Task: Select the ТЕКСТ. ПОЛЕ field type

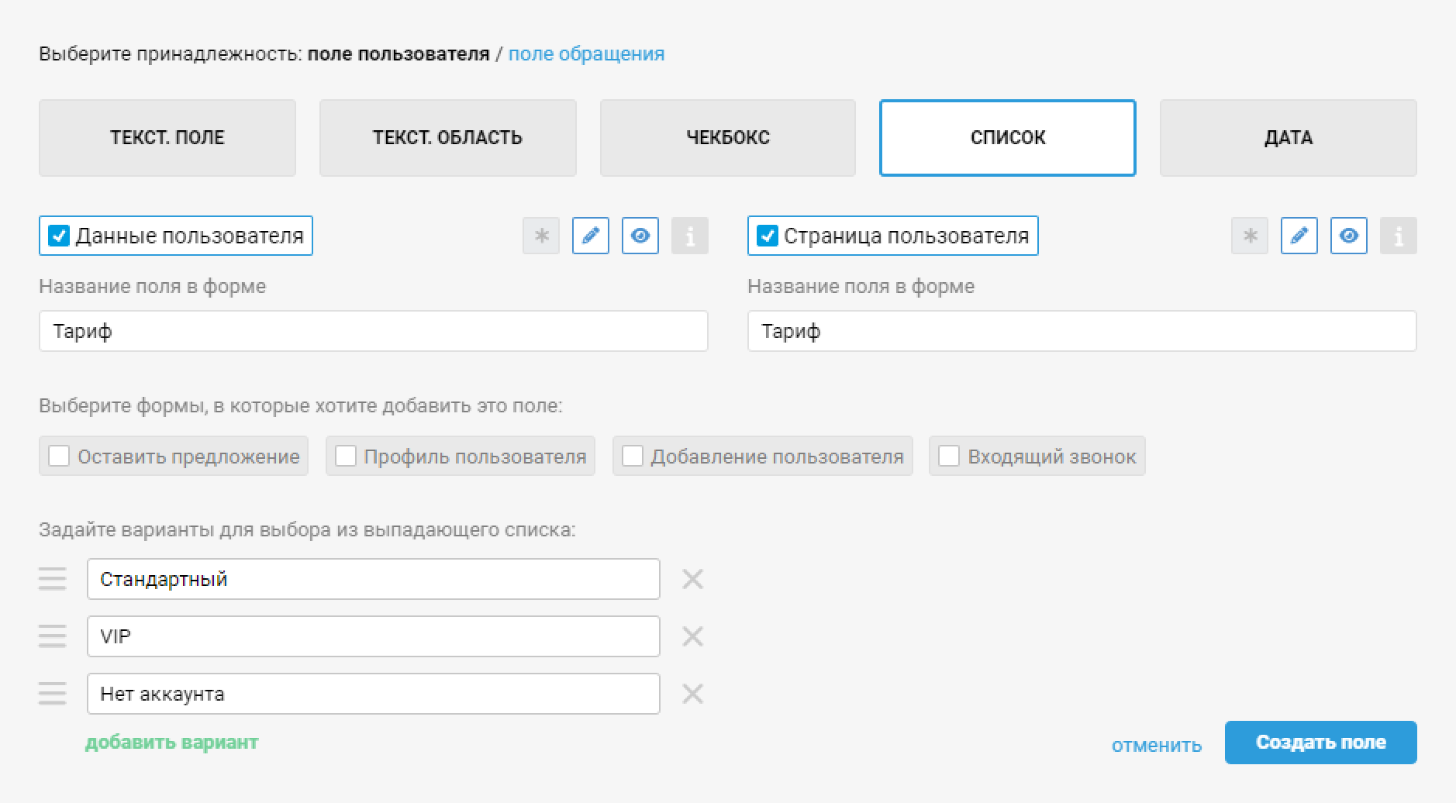Action: (167, 138)
